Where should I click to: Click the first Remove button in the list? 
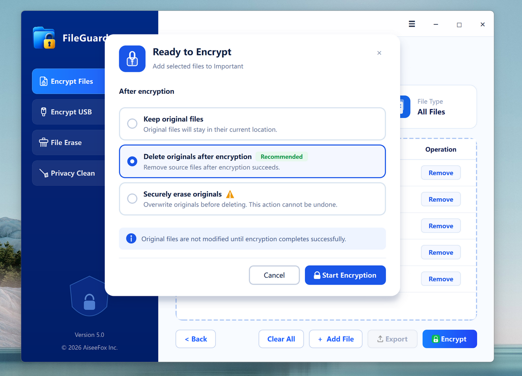pos(441,173)
